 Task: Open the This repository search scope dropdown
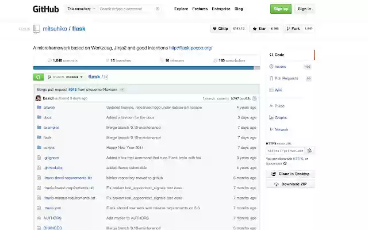[81, 9]
